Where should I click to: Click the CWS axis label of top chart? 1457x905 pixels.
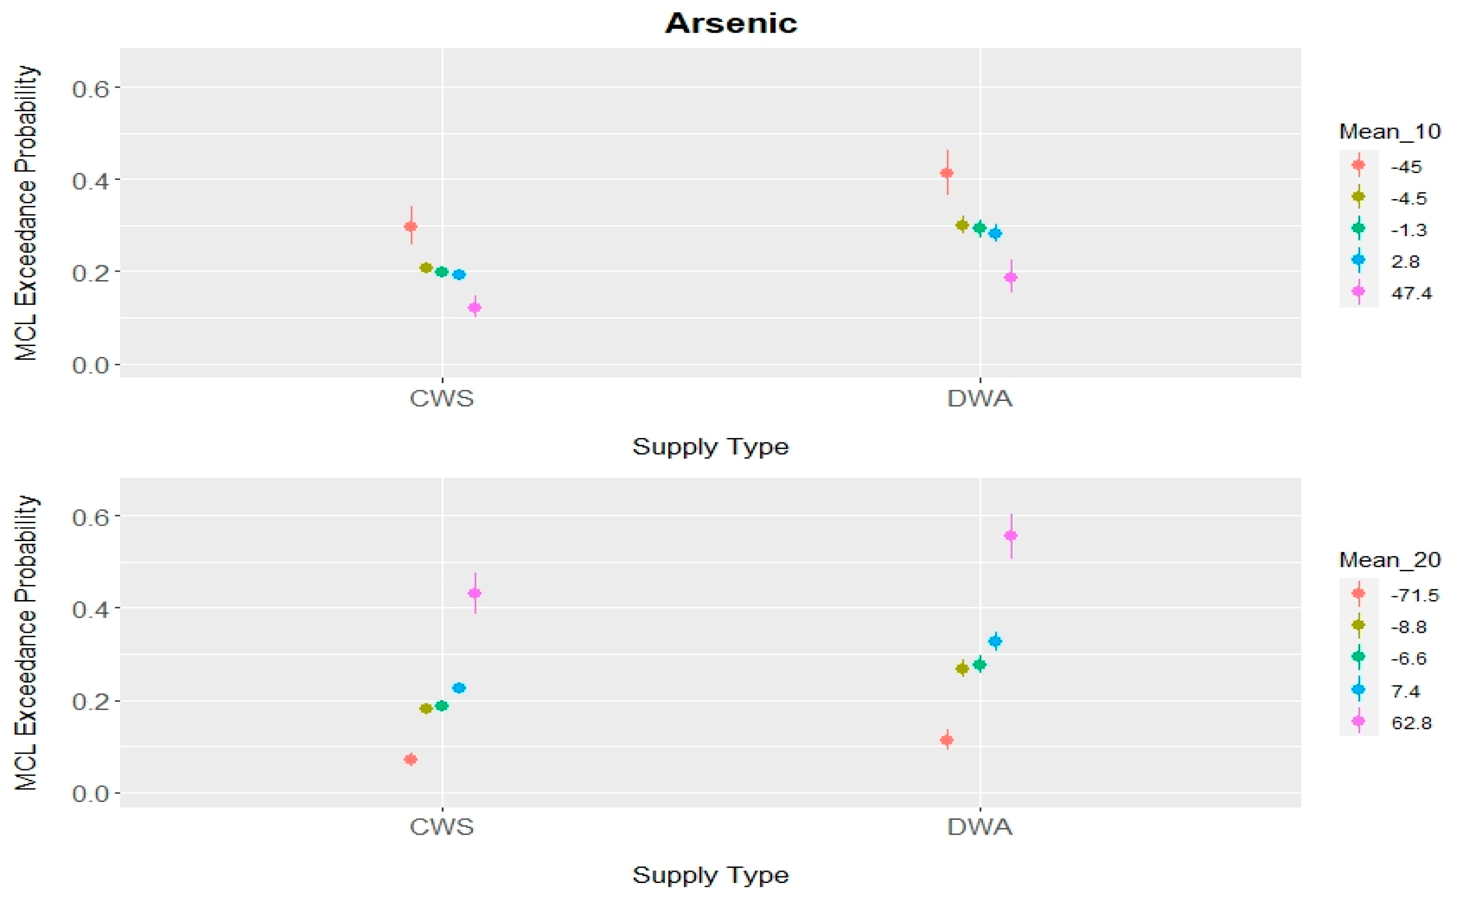click(x=442, y=398)
